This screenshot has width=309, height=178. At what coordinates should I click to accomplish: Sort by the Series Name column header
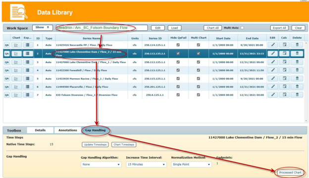coord(92,38)
